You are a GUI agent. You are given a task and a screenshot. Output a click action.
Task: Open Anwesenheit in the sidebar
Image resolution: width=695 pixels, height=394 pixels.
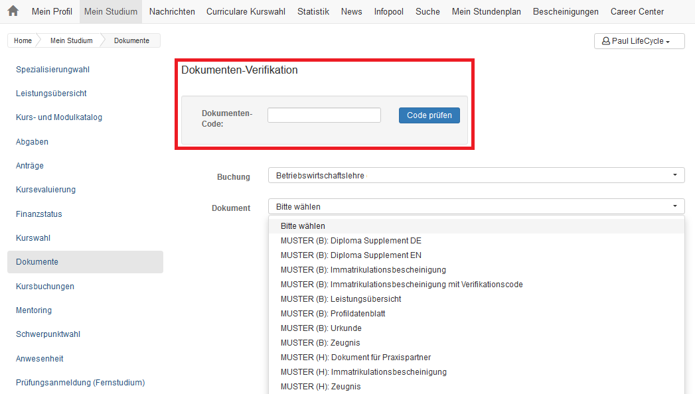[x=39, y=359]
